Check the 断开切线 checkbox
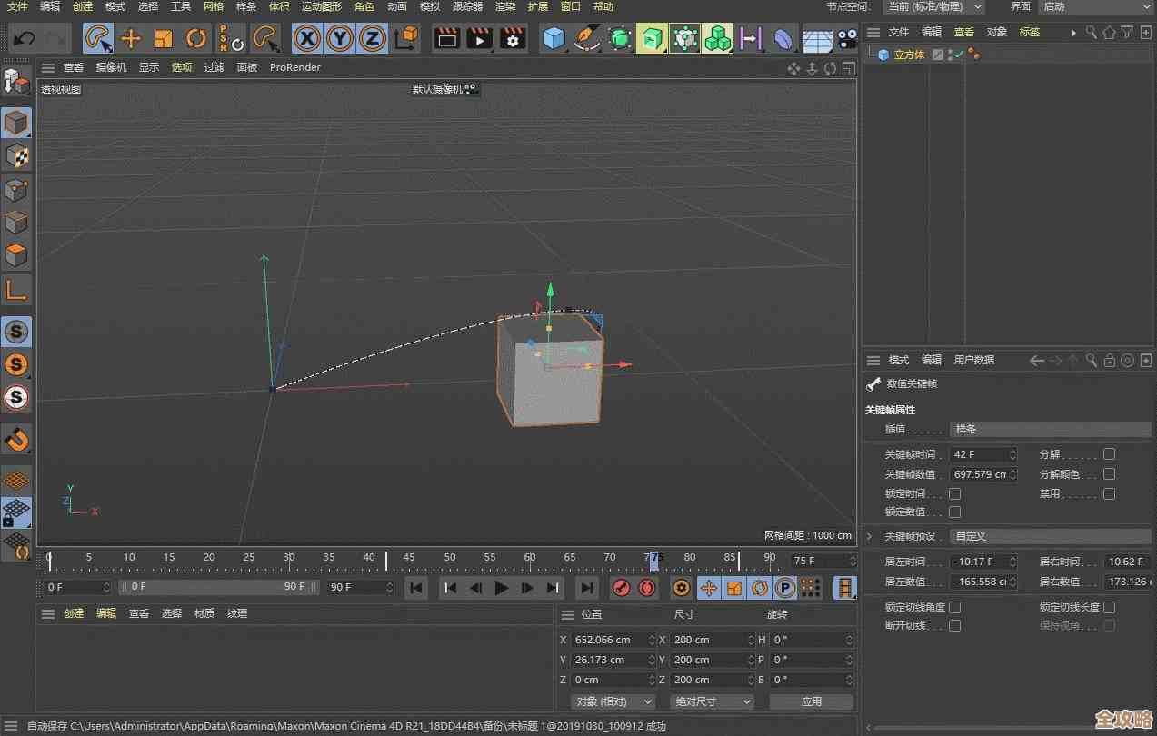Image resolution: width=1157 pixels, height=736 pixels. (954, 625)
